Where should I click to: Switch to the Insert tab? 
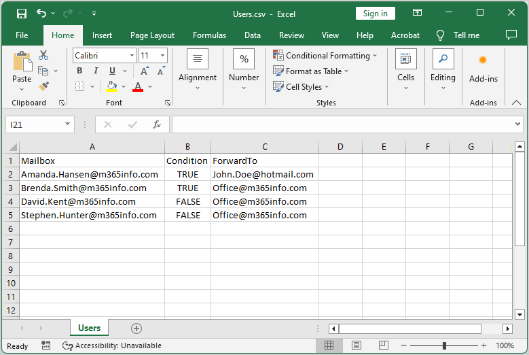[102, 35]
